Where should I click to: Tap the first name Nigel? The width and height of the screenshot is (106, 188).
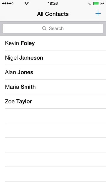(11, 58)
